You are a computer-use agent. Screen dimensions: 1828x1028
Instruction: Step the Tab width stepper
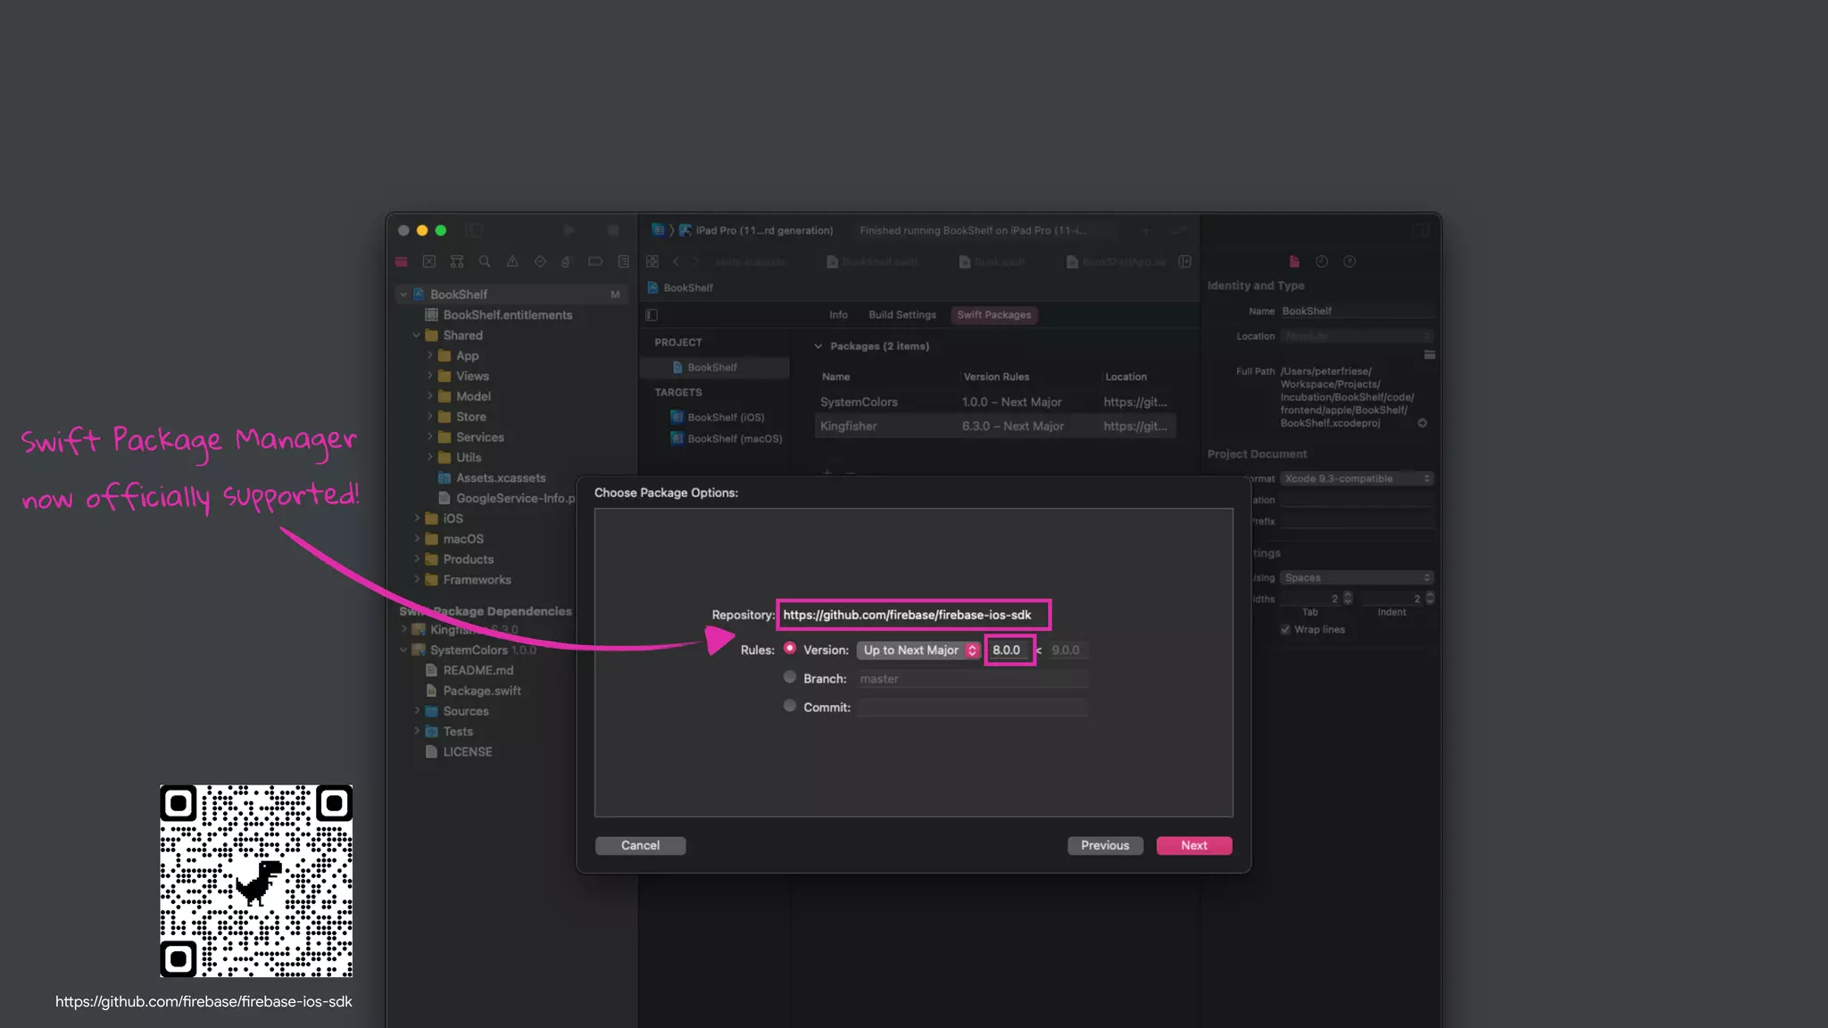[1348, 598]
